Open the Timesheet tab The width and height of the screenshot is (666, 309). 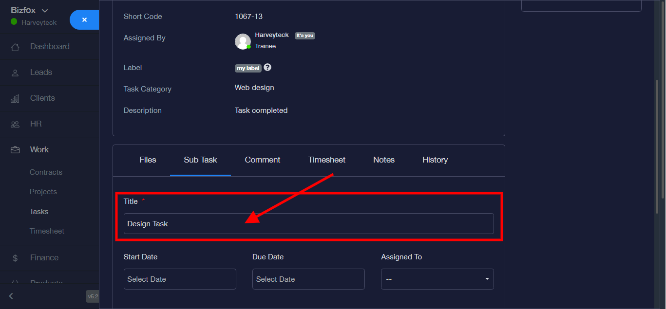tap(326, 160)
